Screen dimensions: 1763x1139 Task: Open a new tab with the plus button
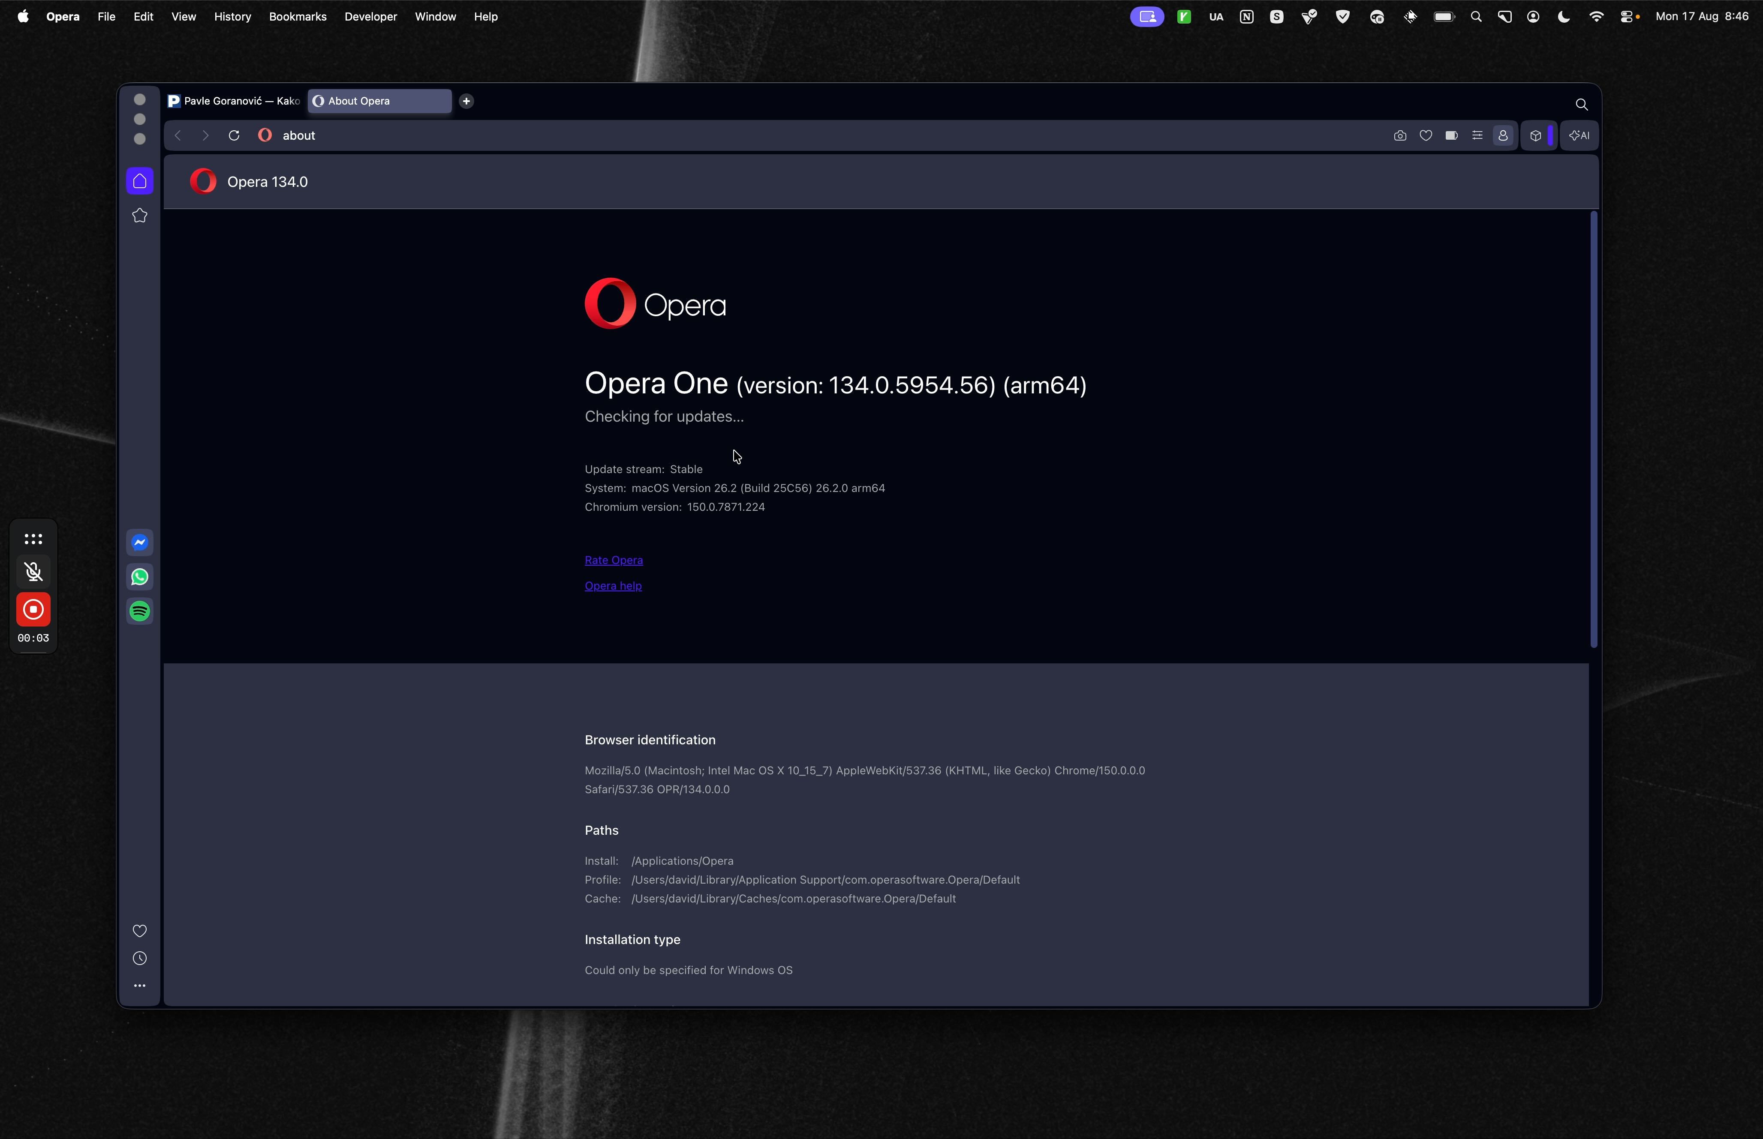466,101
